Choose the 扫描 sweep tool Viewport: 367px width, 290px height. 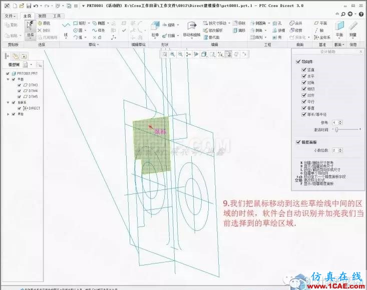tap(169, 35)
